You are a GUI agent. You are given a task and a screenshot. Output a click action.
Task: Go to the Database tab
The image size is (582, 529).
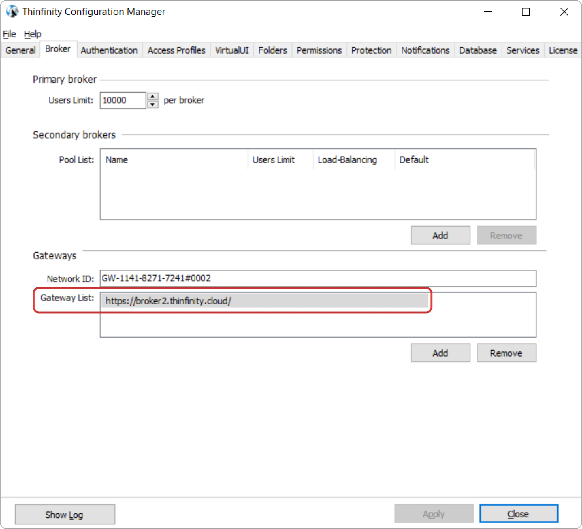pos(478,50)
